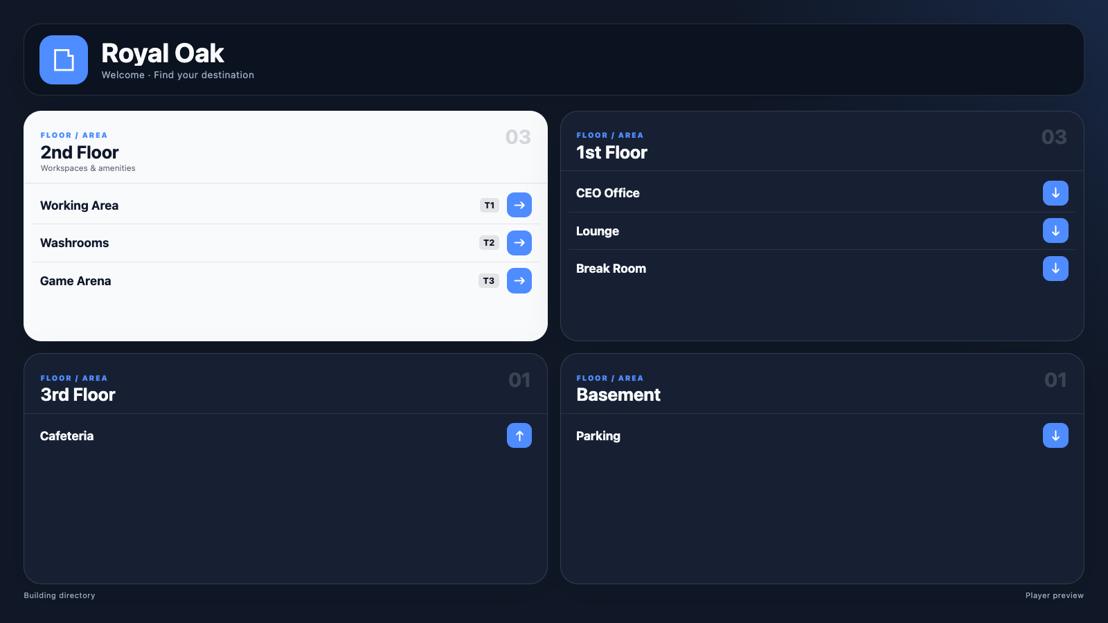The width and height of the screenshot is (1108, 623).
Task: Click the T1 tag on Working Area
Action: point(490,205)
